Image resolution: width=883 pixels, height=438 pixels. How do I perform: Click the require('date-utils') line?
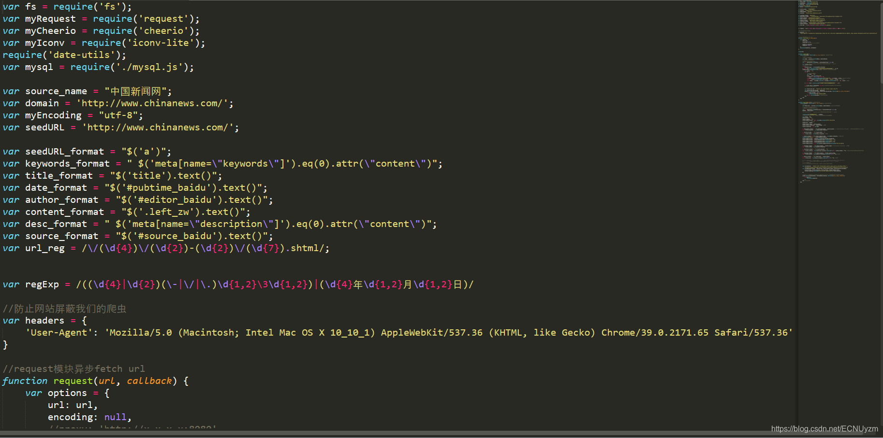tap(64, 55)
